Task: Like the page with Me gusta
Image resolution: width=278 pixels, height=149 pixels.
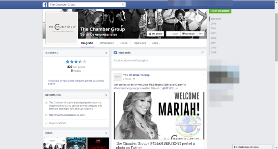Action: pyautogui.click(x=155, y=34)
